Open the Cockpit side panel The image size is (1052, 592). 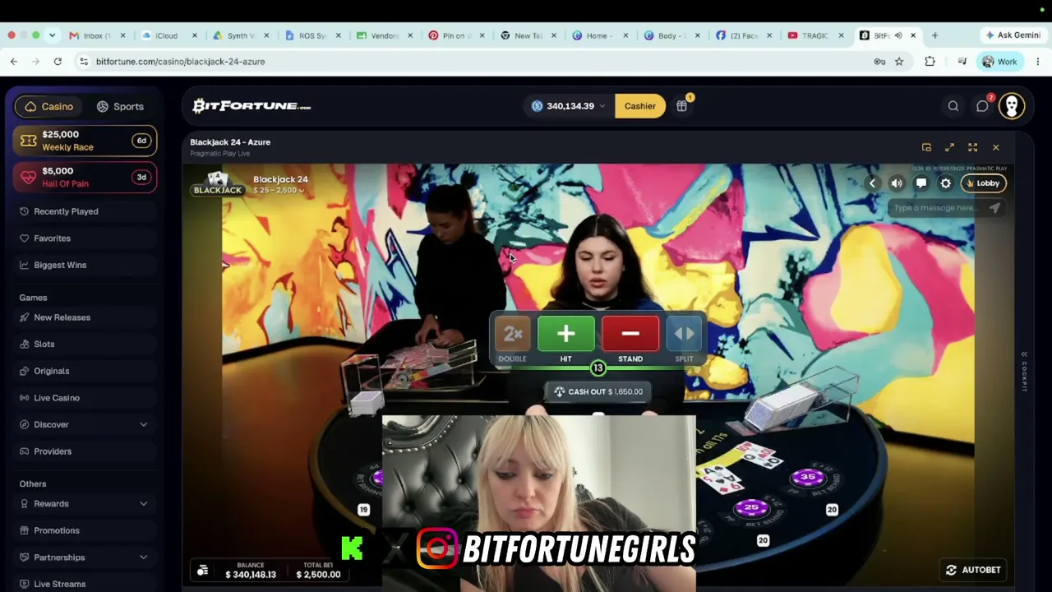pos(1024,372)
